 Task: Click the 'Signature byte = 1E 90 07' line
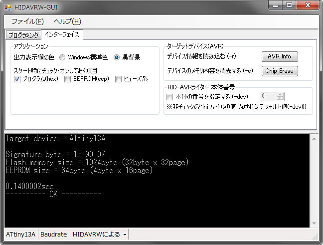[55, 154]
